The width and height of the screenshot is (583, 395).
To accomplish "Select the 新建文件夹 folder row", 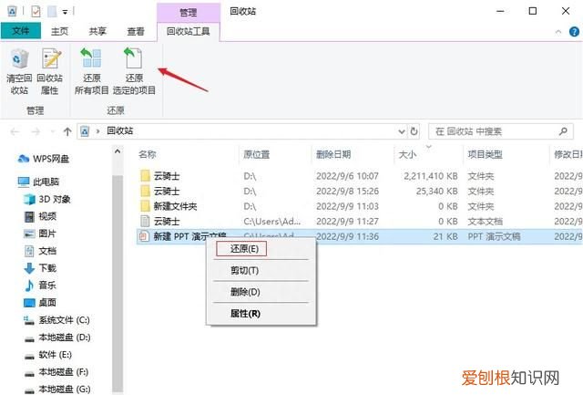I will tap(359, 206).
